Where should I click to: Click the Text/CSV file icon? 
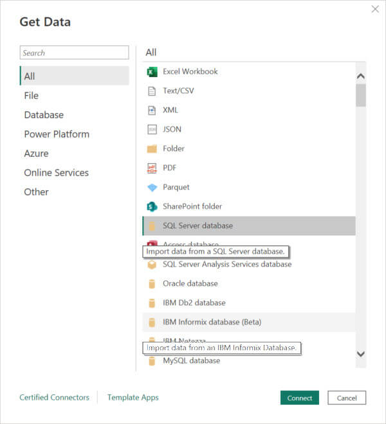click(152, 91)
